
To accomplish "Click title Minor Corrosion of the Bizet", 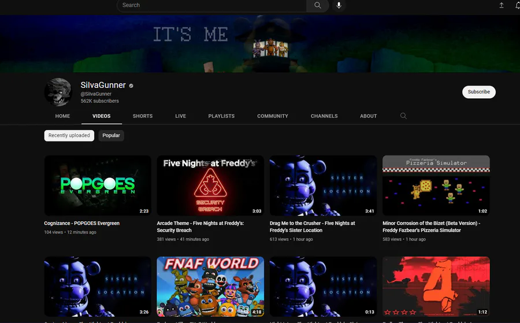I will tap(431, 227).
